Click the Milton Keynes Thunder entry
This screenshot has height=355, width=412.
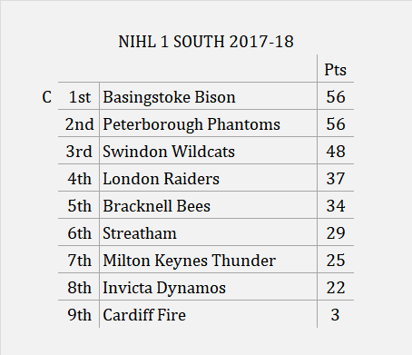tap(189, 261)
